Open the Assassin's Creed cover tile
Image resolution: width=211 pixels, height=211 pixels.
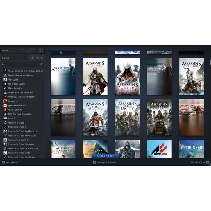pos(63,76)
